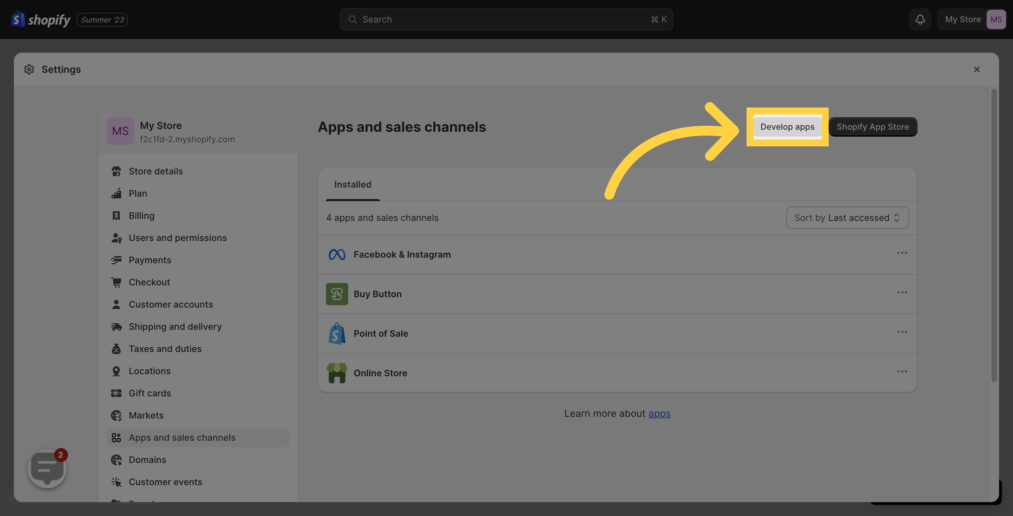Click the Billing receipt icon

click(116, 216)
